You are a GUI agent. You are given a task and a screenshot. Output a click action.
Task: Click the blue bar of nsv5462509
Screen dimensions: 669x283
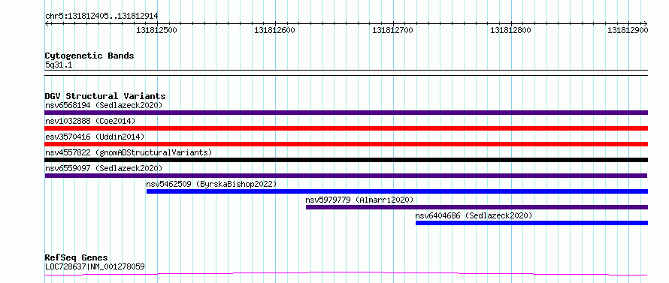point(397,191)
